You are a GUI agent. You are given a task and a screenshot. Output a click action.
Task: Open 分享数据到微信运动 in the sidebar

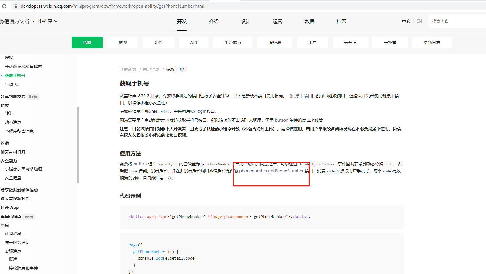tap(19, 190)
